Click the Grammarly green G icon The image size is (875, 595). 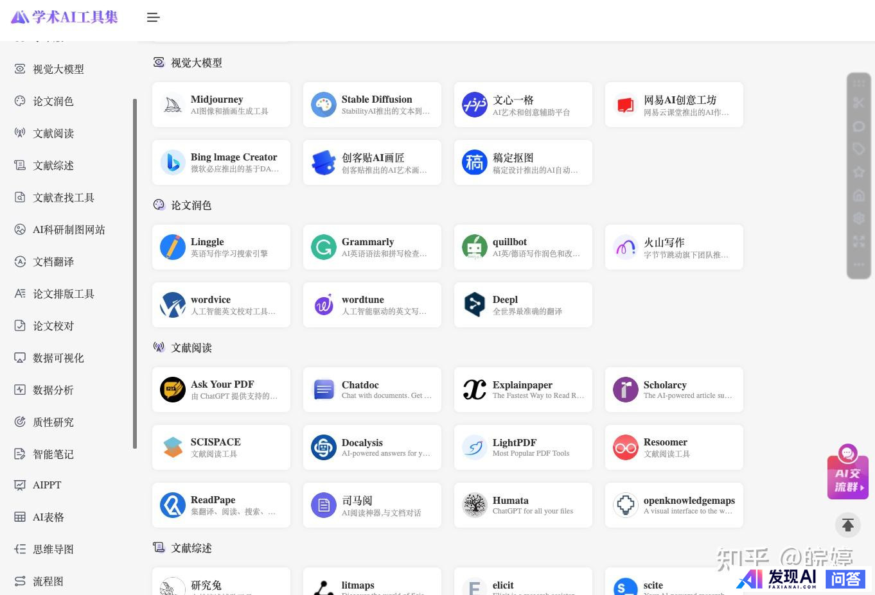point(324,247)
